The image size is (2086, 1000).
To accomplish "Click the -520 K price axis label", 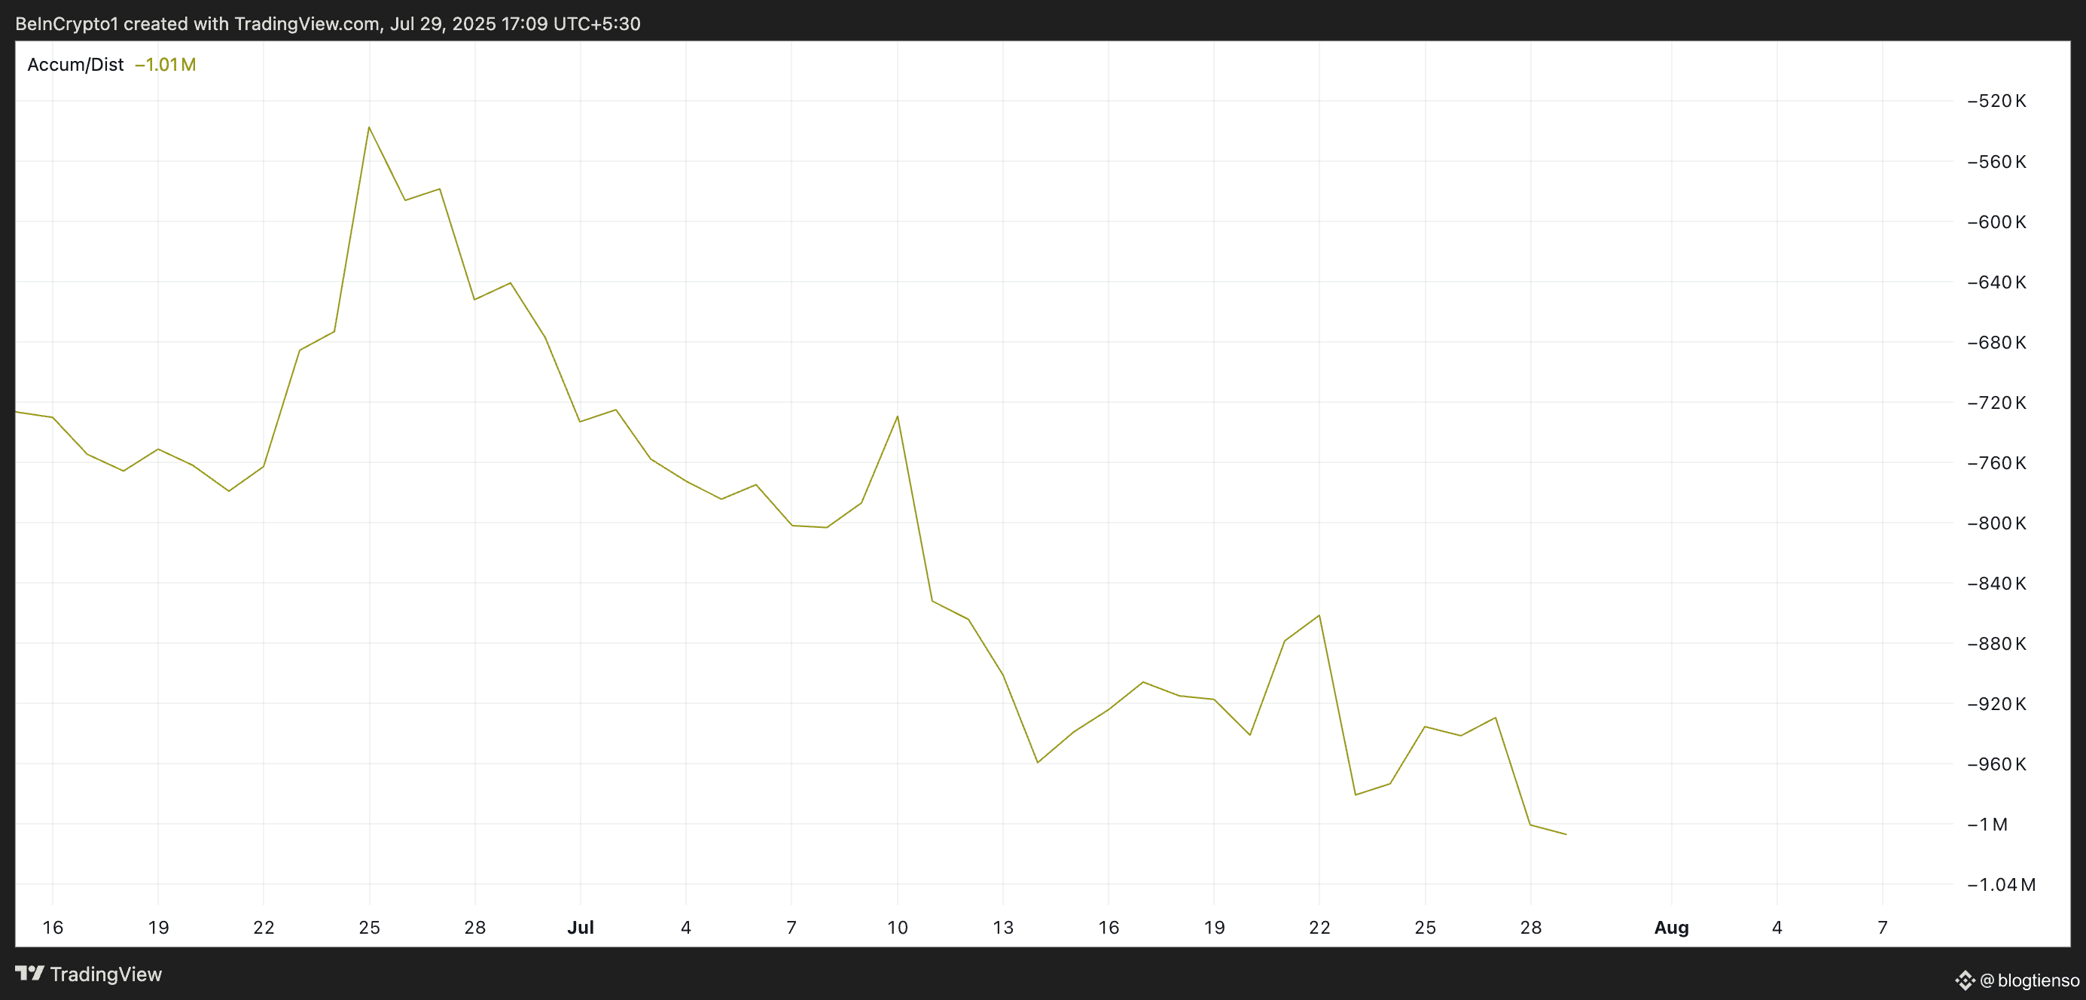I will [1997, 101].
